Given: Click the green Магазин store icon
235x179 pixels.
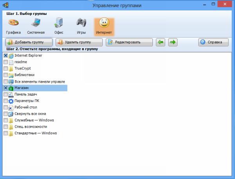Looking at the screenshot, I should coord(11,88).
